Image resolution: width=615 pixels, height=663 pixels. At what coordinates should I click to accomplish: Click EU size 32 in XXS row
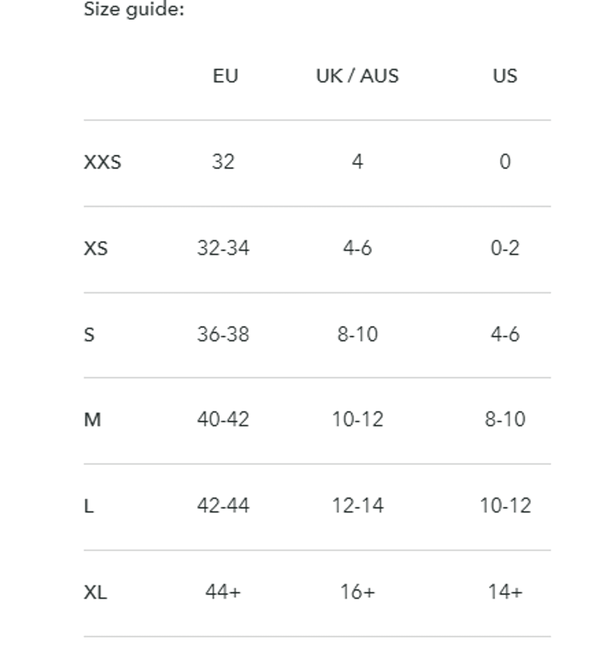click(223, 162)
